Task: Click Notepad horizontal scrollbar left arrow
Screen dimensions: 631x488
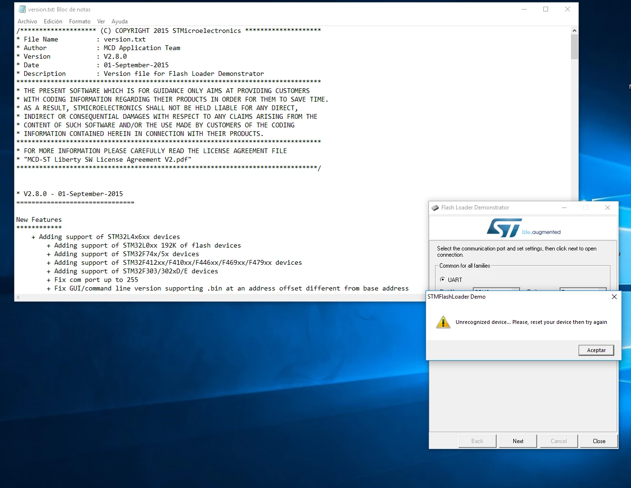Action: [x=19, y=297]
